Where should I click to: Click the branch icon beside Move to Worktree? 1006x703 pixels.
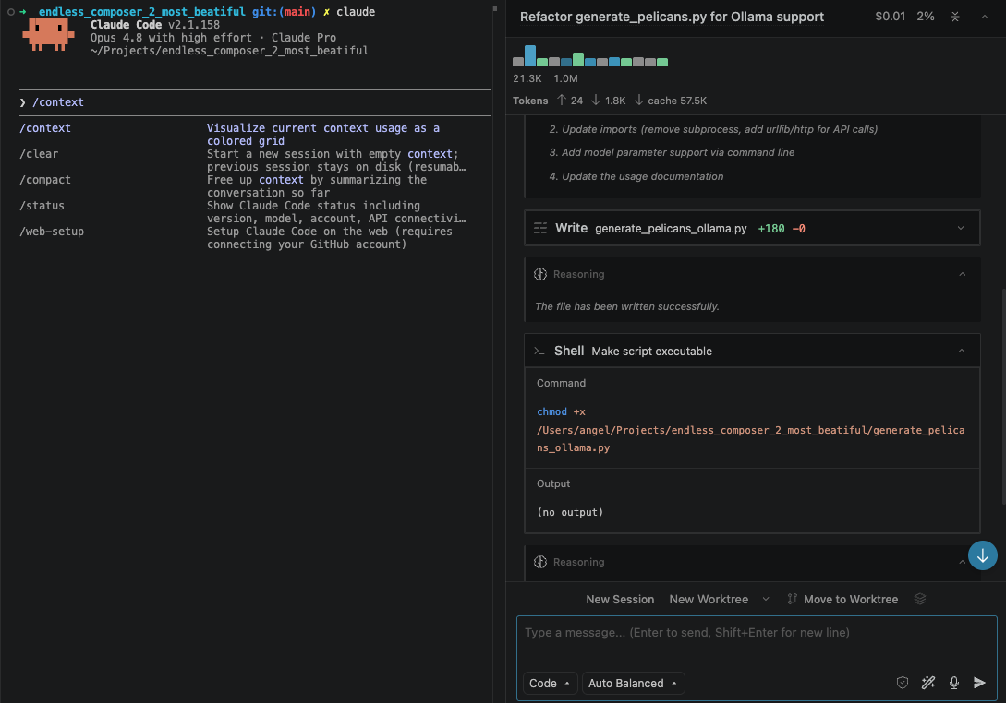(x=793, y=599)
